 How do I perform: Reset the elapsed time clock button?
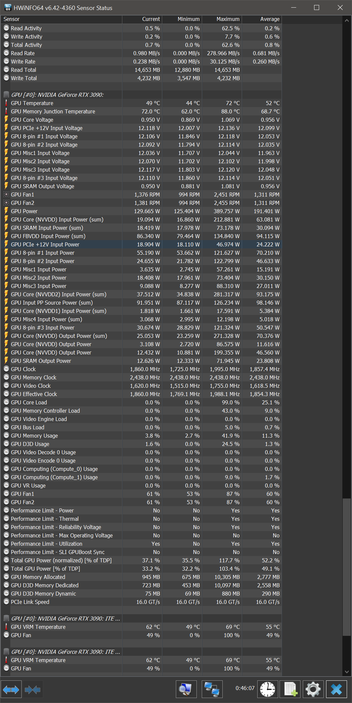click(x=268, y=689)
